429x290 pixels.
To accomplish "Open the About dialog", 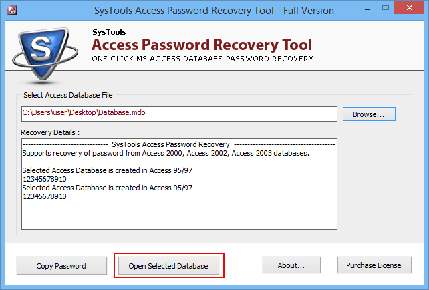I will 291,265.
